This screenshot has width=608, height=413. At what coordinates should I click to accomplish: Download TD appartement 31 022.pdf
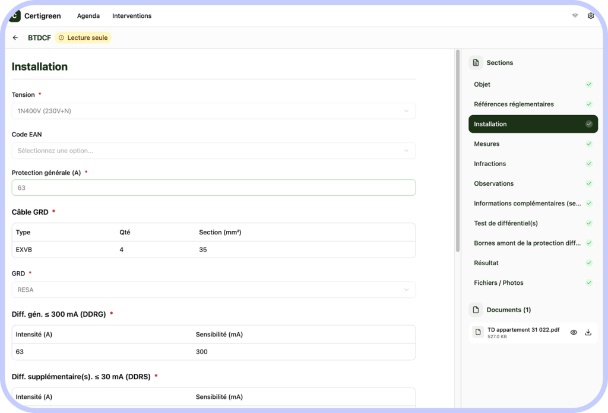[588, 332]
